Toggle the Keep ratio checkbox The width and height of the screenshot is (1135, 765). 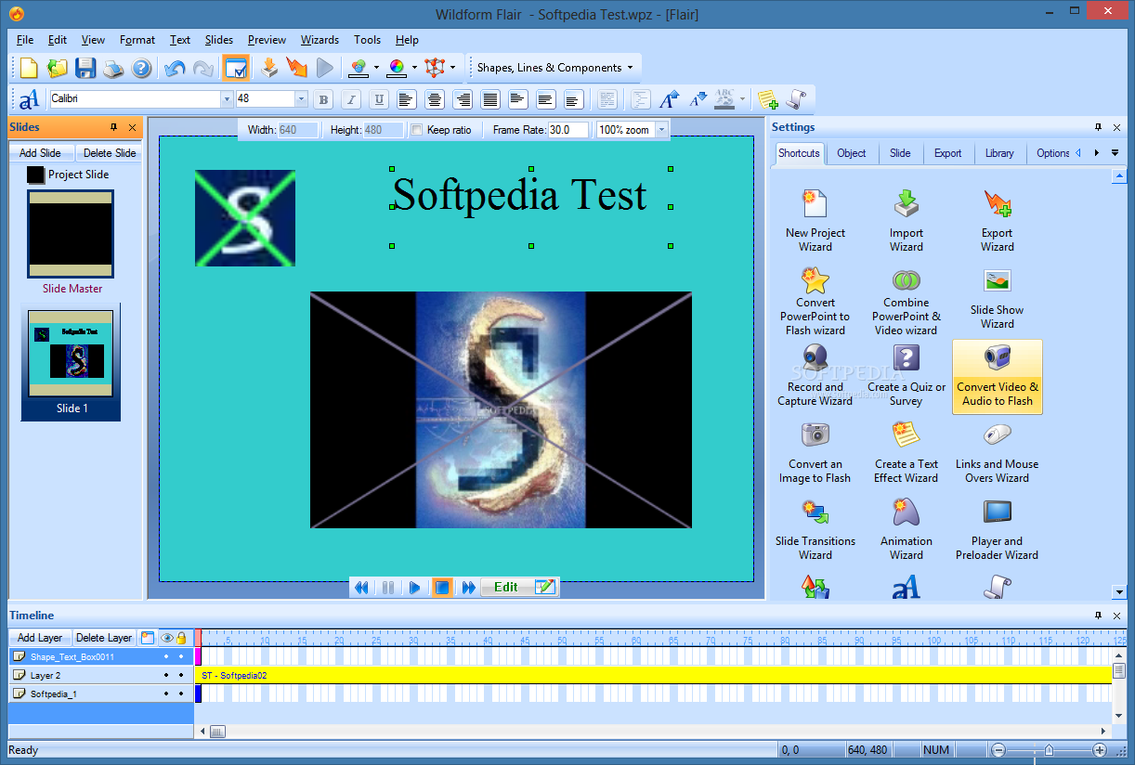[x=417, y=130]
